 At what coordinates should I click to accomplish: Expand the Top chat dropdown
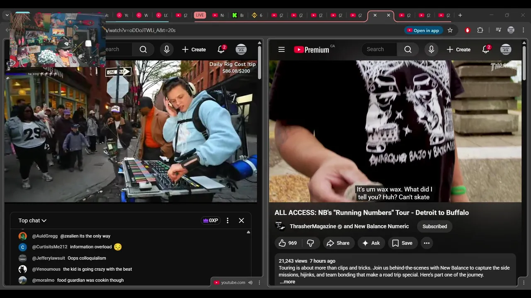(x=32, y=221)
